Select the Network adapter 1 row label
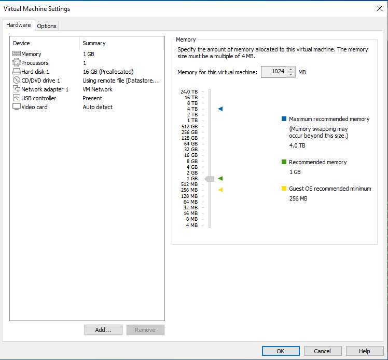 pos(45,89)
